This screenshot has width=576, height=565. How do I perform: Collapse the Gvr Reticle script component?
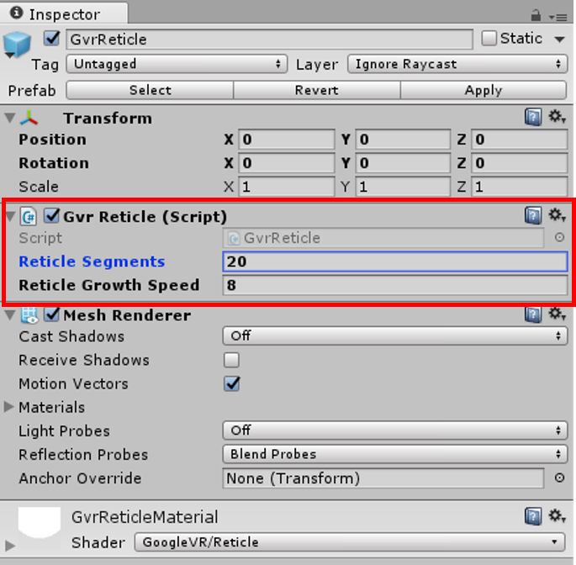pyautogui.click(x=10, y=216)
